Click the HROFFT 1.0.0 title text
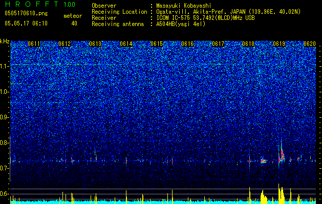322x204 pixels. coord(40,5)
